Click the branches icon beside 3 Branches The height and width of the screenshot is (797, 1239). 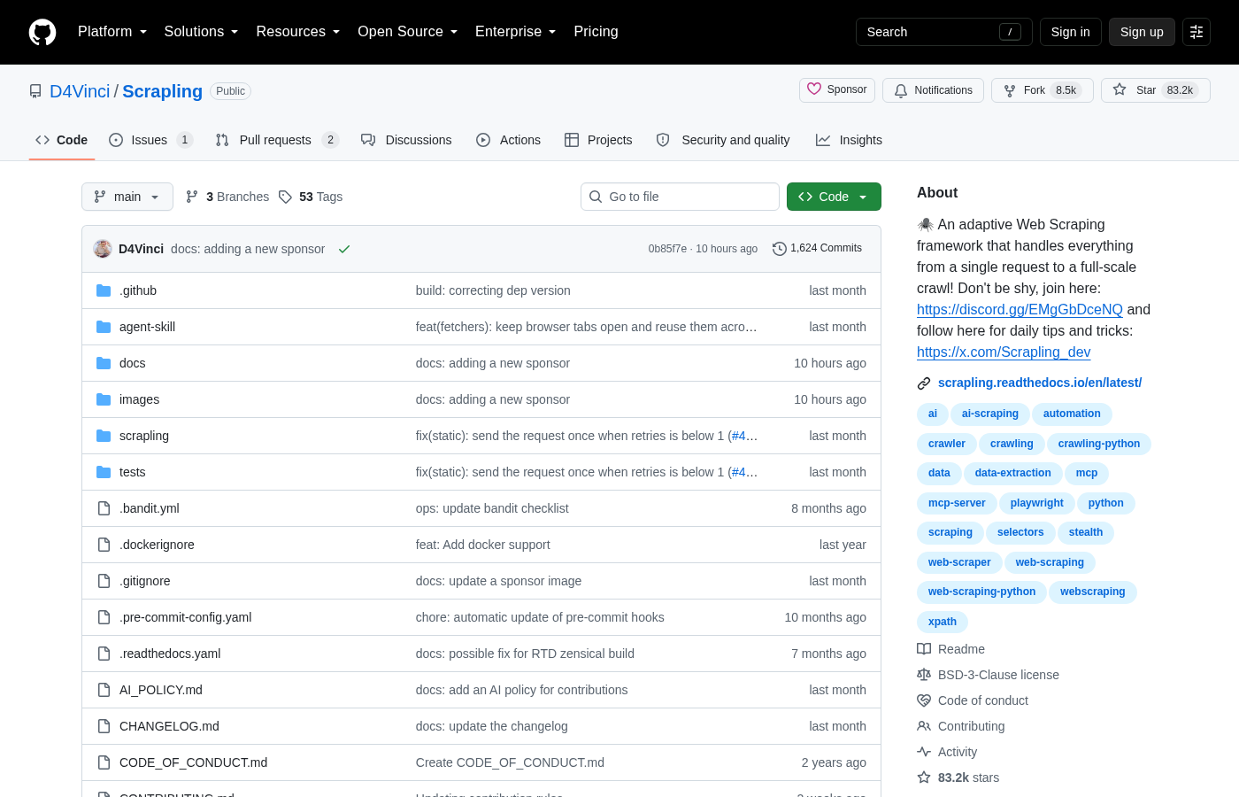pos(192,197)
